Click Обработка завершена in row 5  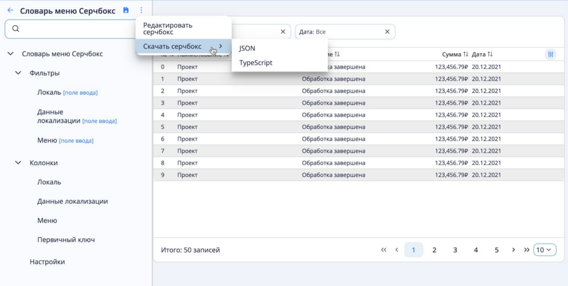pos(334,127)
